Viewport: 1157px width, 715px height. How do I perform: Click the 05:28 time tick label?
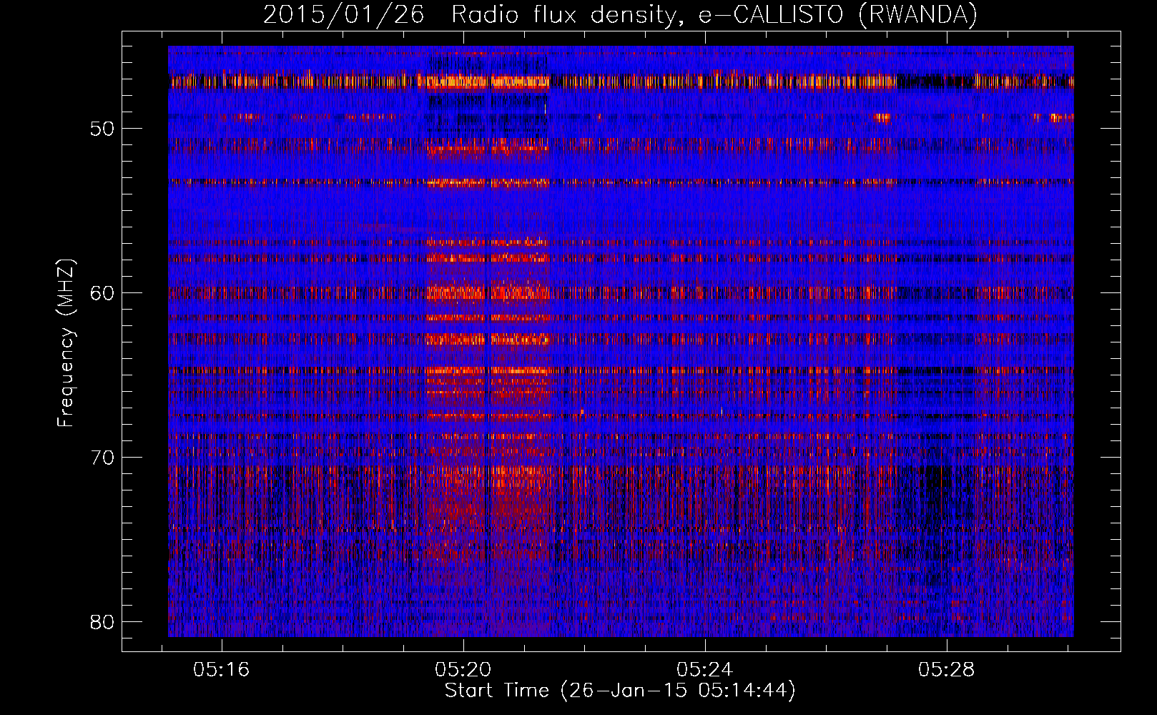pyautogui.click(x=946, y=670)
